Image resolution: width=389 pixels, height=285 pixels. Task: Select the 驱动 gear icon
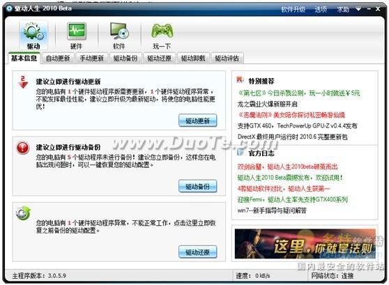click(x=33, y=32)
